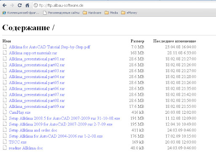The width and height of the screenshot is (216, 154).
Task: Open Allklima support materials.rar link
Action: pyautogui.click(x=33, y=53)
